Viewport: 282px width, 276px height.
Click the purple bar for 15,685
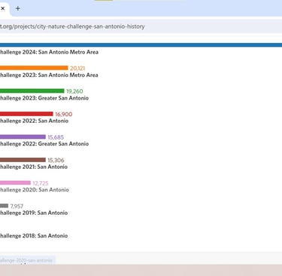(x=23, y=136)
